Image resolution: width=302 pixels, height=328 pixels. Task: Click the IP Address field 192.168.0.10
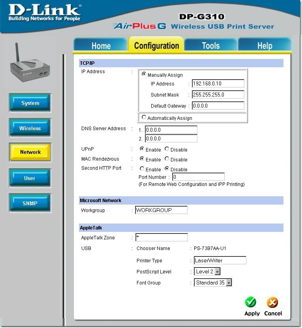(x=218, y=83)
